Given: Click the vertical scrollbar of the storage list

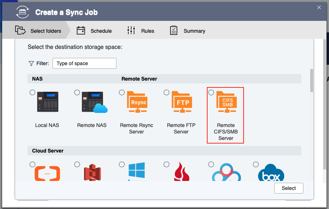Looking at the screenshot, I should click(x=312, y=81).
